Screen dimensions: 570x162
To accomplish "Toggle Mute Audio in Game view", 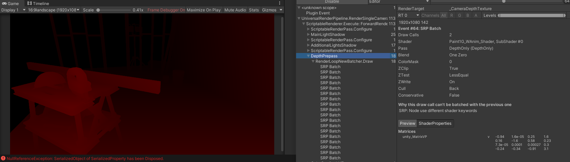I will (x=235, y=10).
